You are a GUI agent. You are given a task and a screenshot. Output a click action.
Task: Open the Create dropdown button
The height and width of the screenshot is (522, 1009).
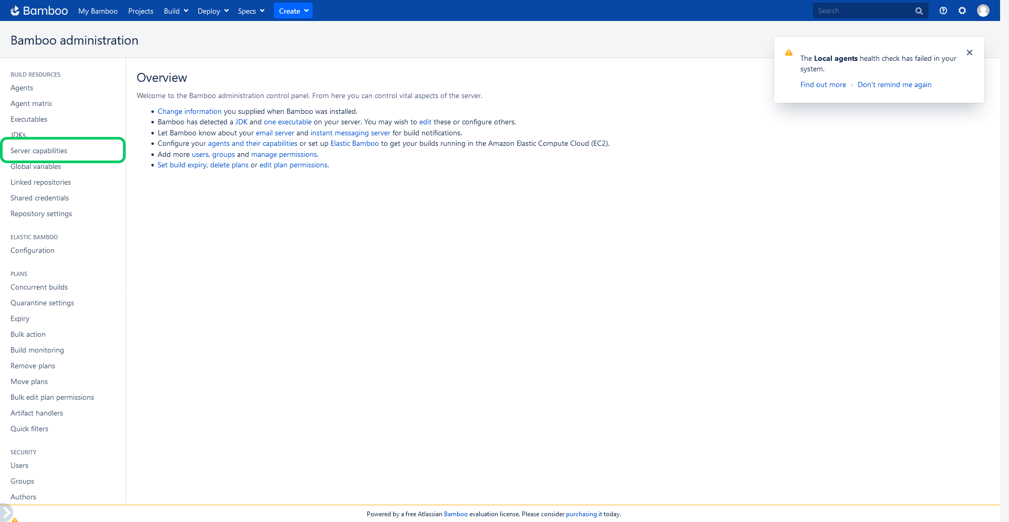coord(293,11)
